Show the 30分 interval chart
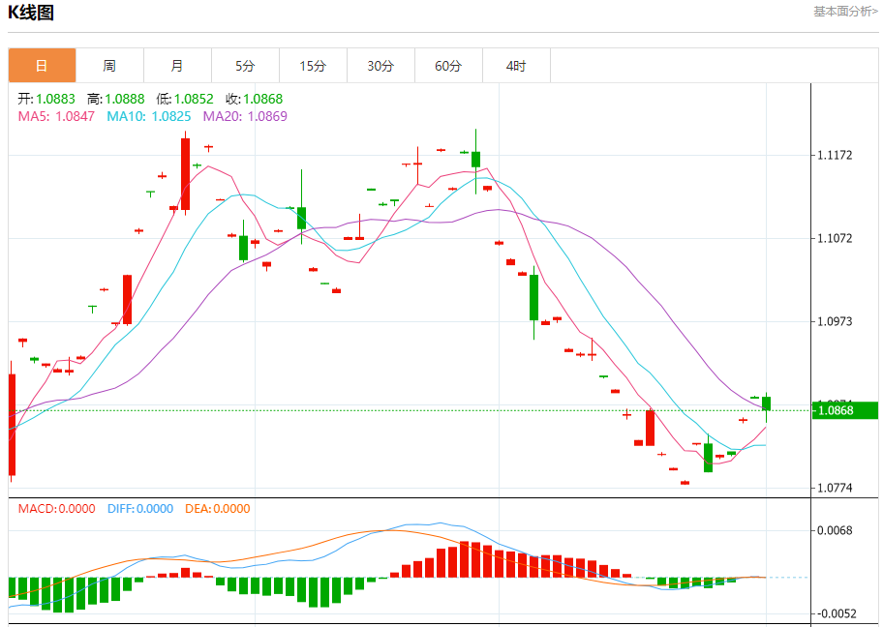Screen dimensions: 883x627 coord(381,66)
